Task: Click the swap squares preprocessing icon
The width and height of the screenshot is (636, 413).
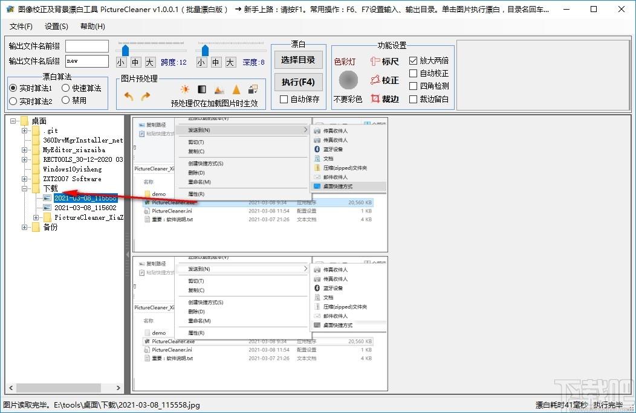Action: pyautogui.click(x=253, y=89)
